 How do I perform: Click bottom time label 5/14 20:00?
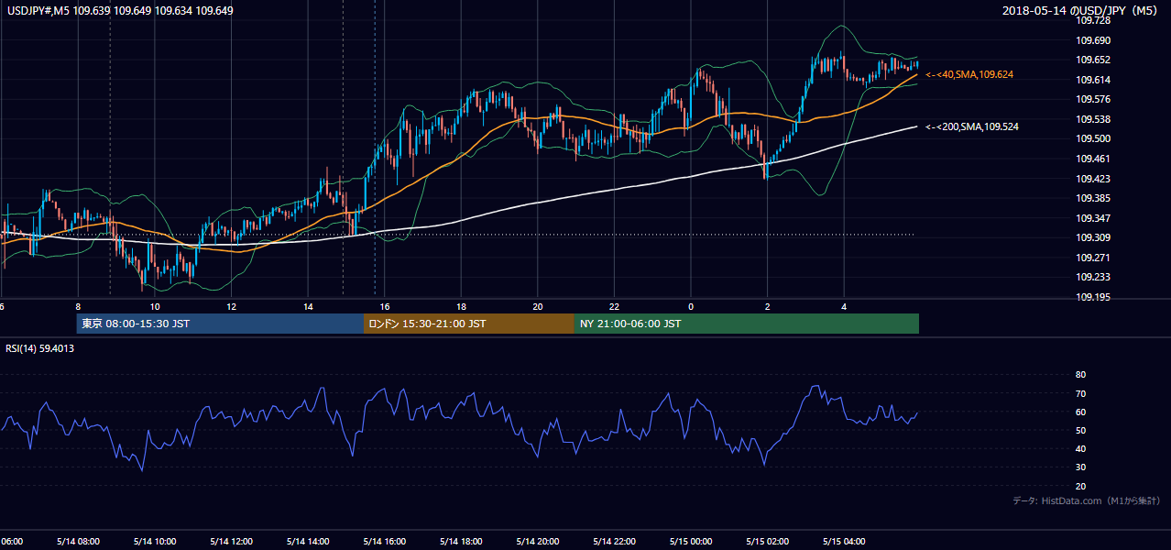point(538,541)
